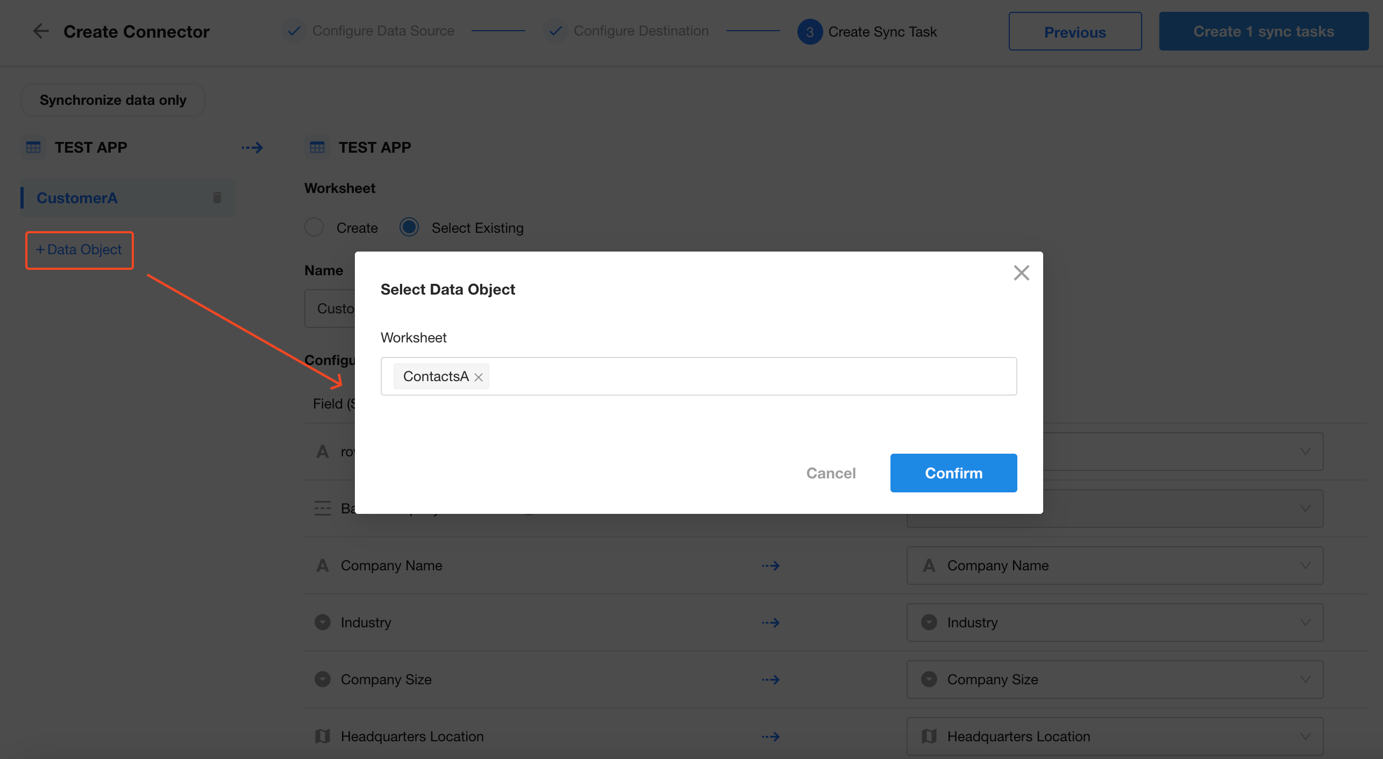Click the mapping arrow for Company Name row
This screenshot has height=759, width=1383.
[771, 565]
